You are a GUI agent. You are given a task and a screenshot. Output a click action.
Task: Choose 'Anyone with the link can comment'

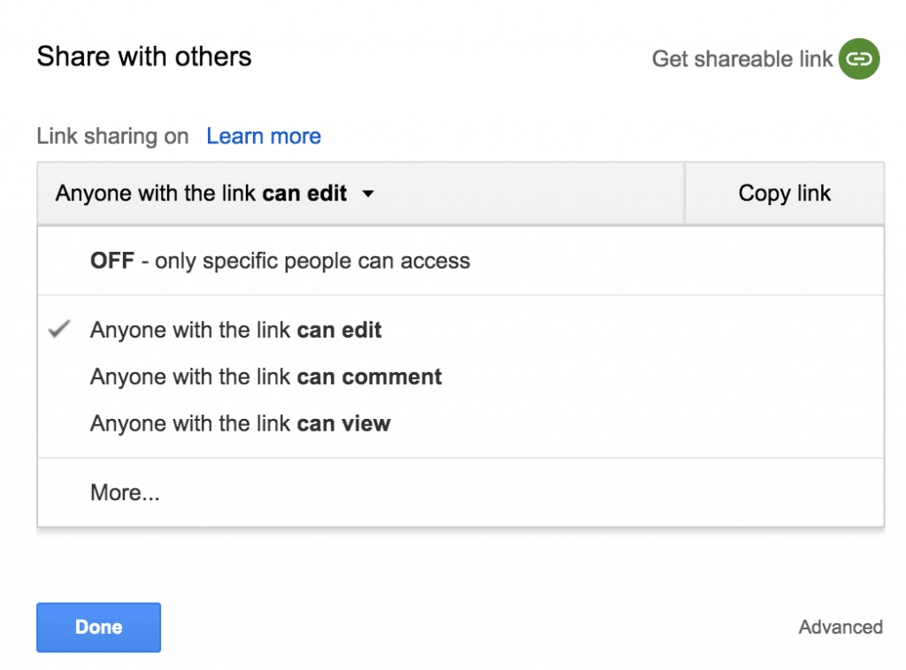coord(265,377)
